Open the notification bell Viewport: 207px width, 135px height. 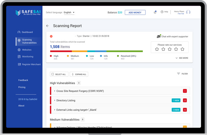coord(155,12)
